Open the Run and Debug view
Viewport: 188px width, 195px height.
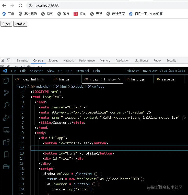(6, 118)
